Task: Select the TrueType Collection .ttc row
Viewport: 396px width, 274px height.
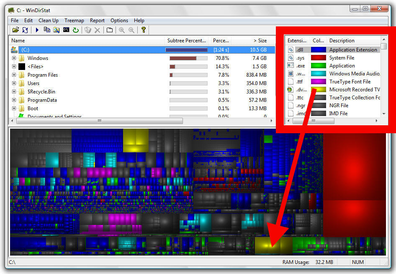Action: coord(333,98)
